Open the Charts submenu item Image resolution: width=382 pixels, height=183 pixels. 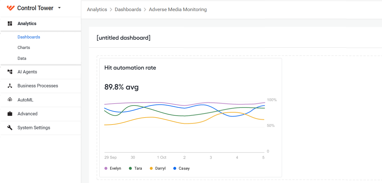click(24, 47)
